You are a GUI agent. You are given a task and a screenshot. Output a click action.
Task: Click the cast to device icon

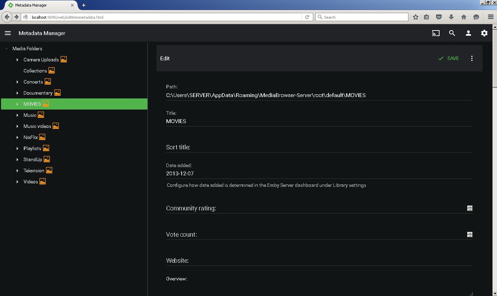pos(436,33)
